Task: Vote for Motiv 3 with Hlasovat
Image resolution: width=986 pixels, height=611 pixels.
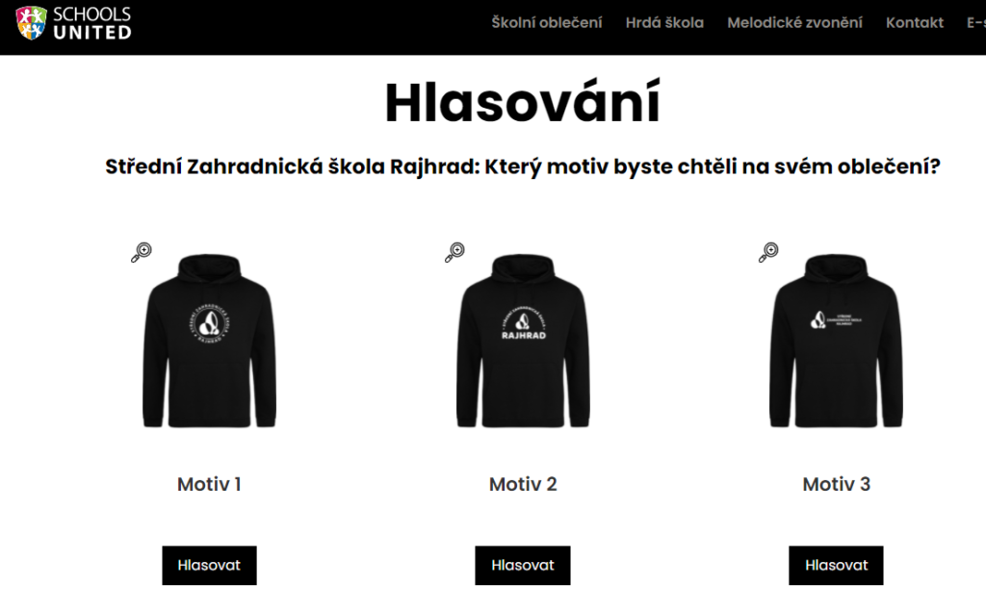Action: (x=836, y=565)
